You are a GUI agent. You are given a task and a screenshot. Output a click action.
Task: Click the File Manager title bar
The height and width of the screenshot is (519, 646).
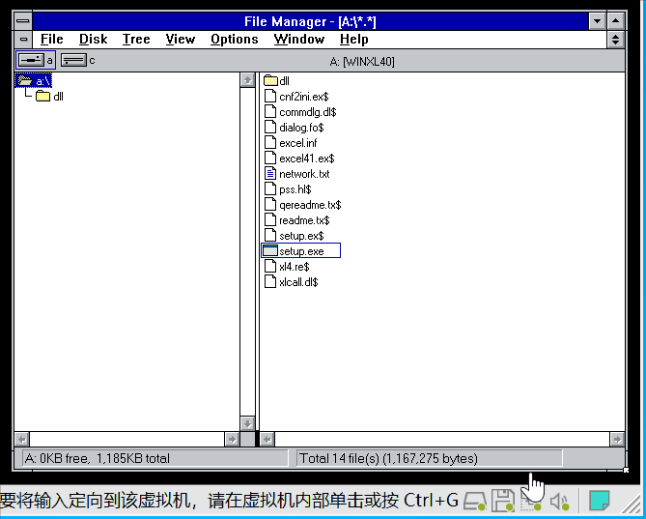coord(310,21)
